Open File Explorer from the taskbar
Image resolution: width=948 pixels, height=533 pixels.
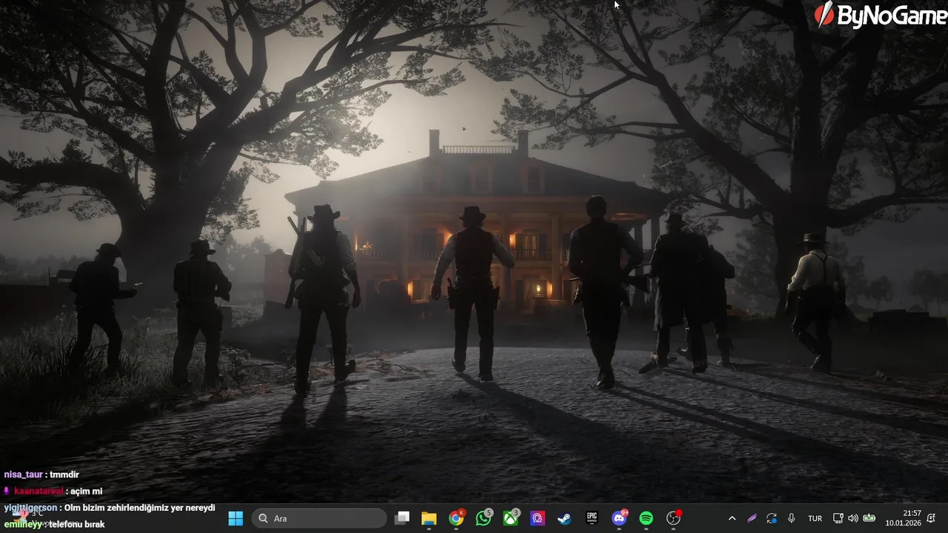coord(429,518)
